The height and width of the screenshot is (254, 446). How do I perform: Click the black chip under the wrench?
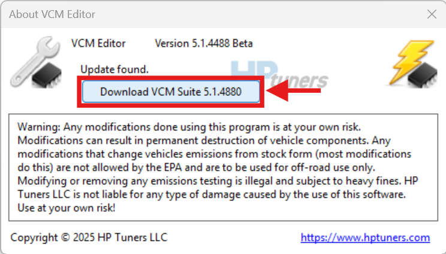48,77
